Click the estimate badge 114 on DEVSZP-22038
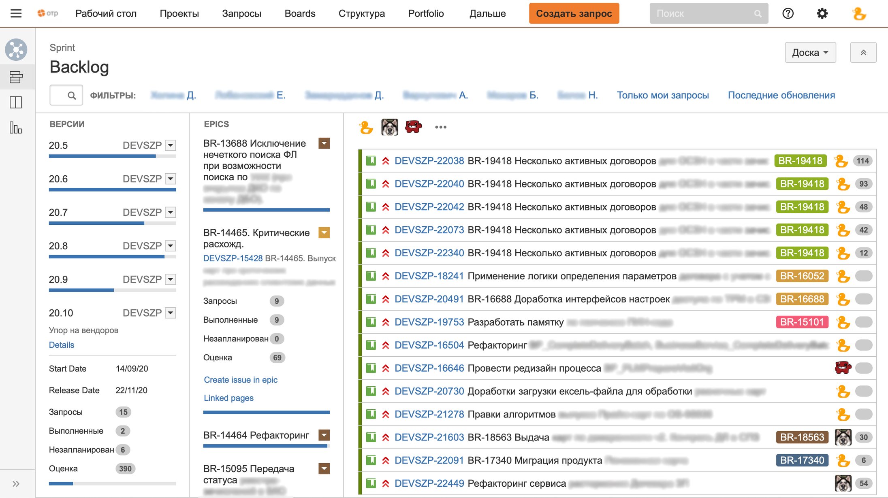Screen dimensions: 888x498 tap(862, 161)
